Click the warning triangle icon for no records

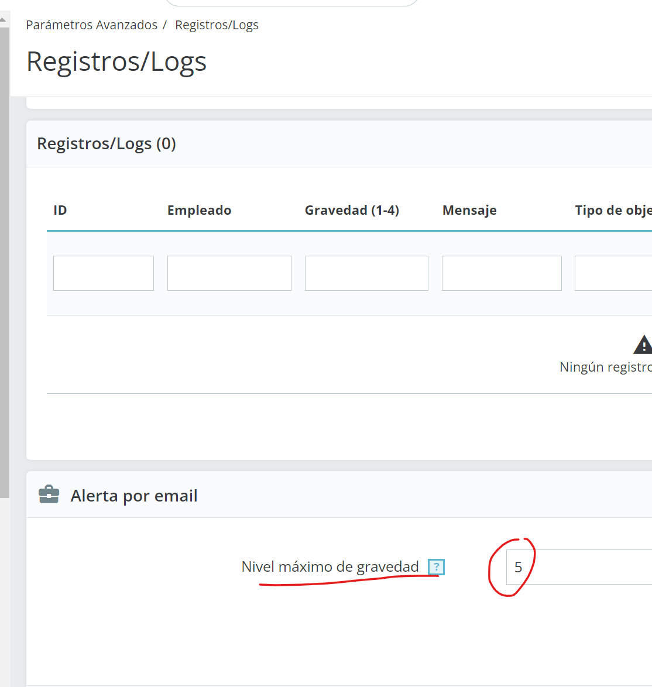click(643, 344)
